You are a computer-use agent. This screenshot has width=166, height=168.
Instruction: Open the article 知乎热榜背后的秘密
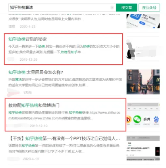click(27, 39)
